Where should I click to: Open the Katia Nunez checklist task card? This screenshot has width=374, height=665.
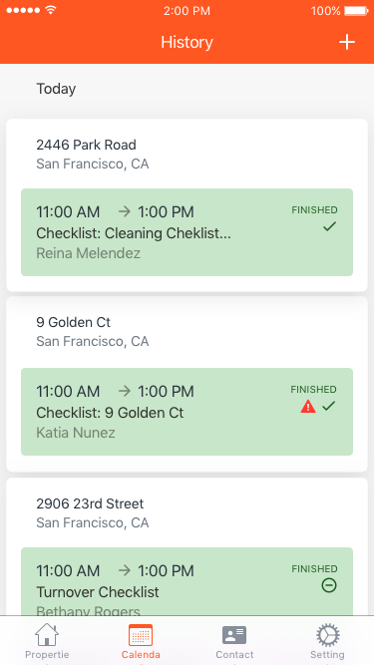point(187,412)
